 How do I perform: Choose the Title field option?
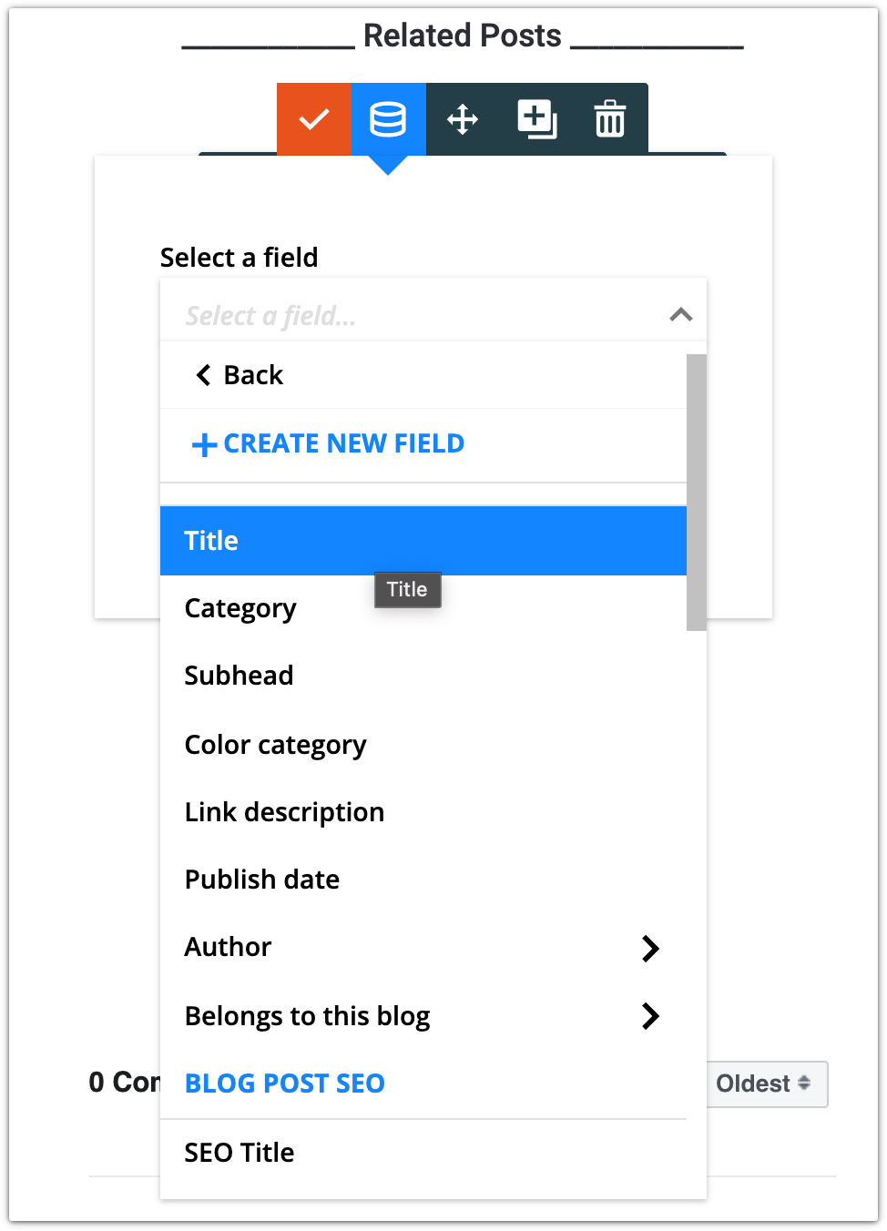point(423,541)
